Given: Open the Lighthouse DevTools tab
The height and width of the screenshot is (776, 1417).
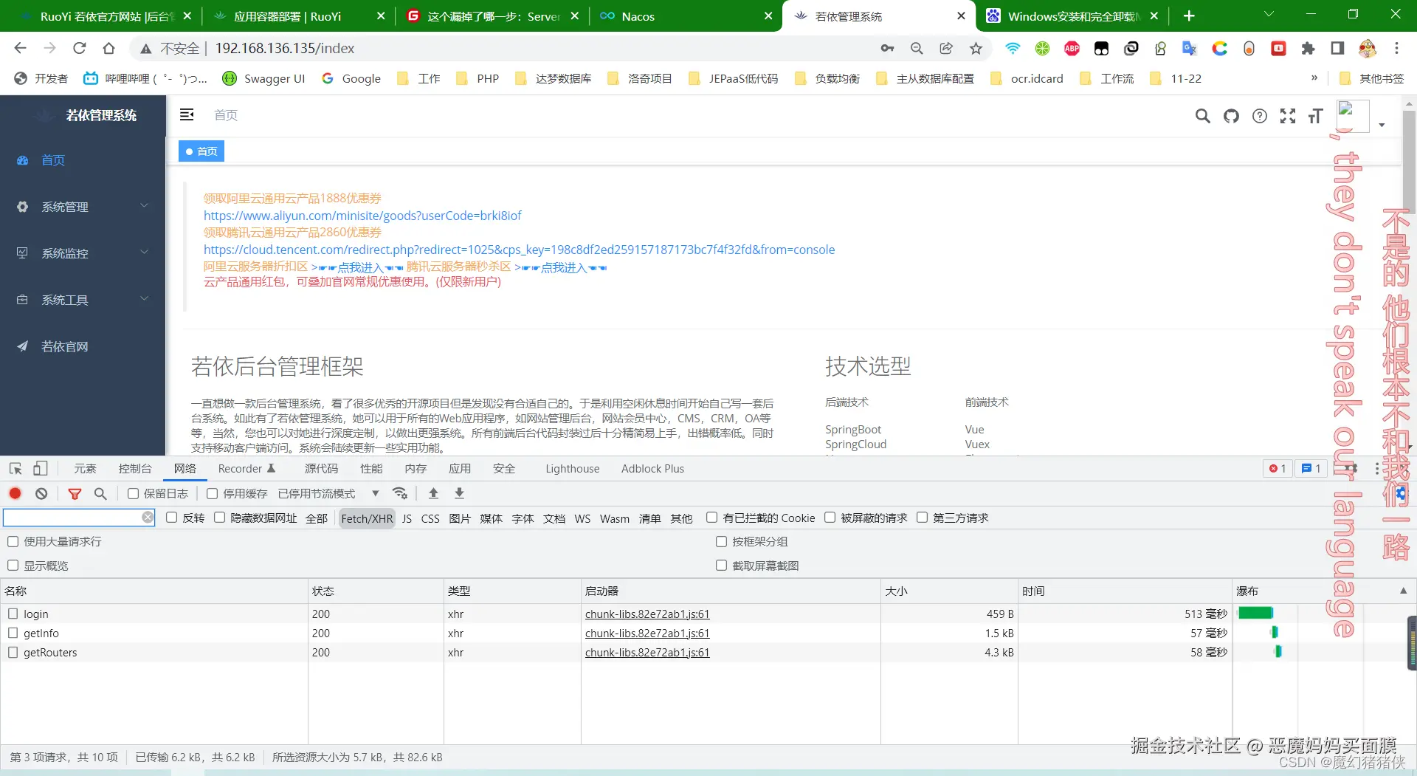Looking at the screenshot, I should coord(572,468).
